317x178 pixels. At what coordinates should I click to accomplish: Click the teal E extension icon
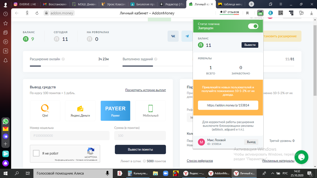(271, 13)
